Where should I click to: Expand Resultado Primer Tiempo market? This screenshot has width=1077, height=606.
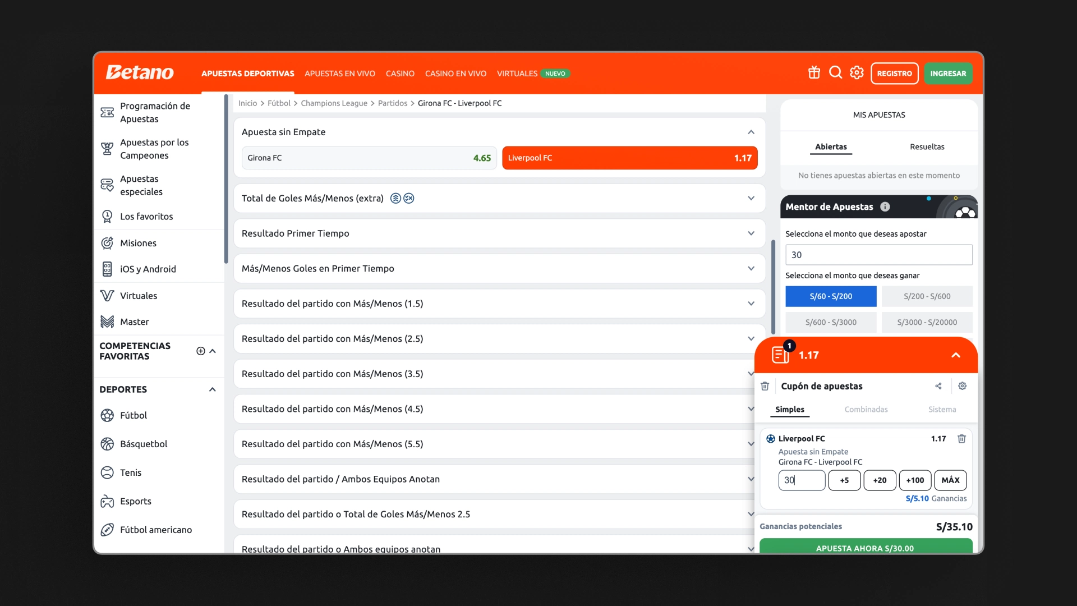click(x=751, y=233)
